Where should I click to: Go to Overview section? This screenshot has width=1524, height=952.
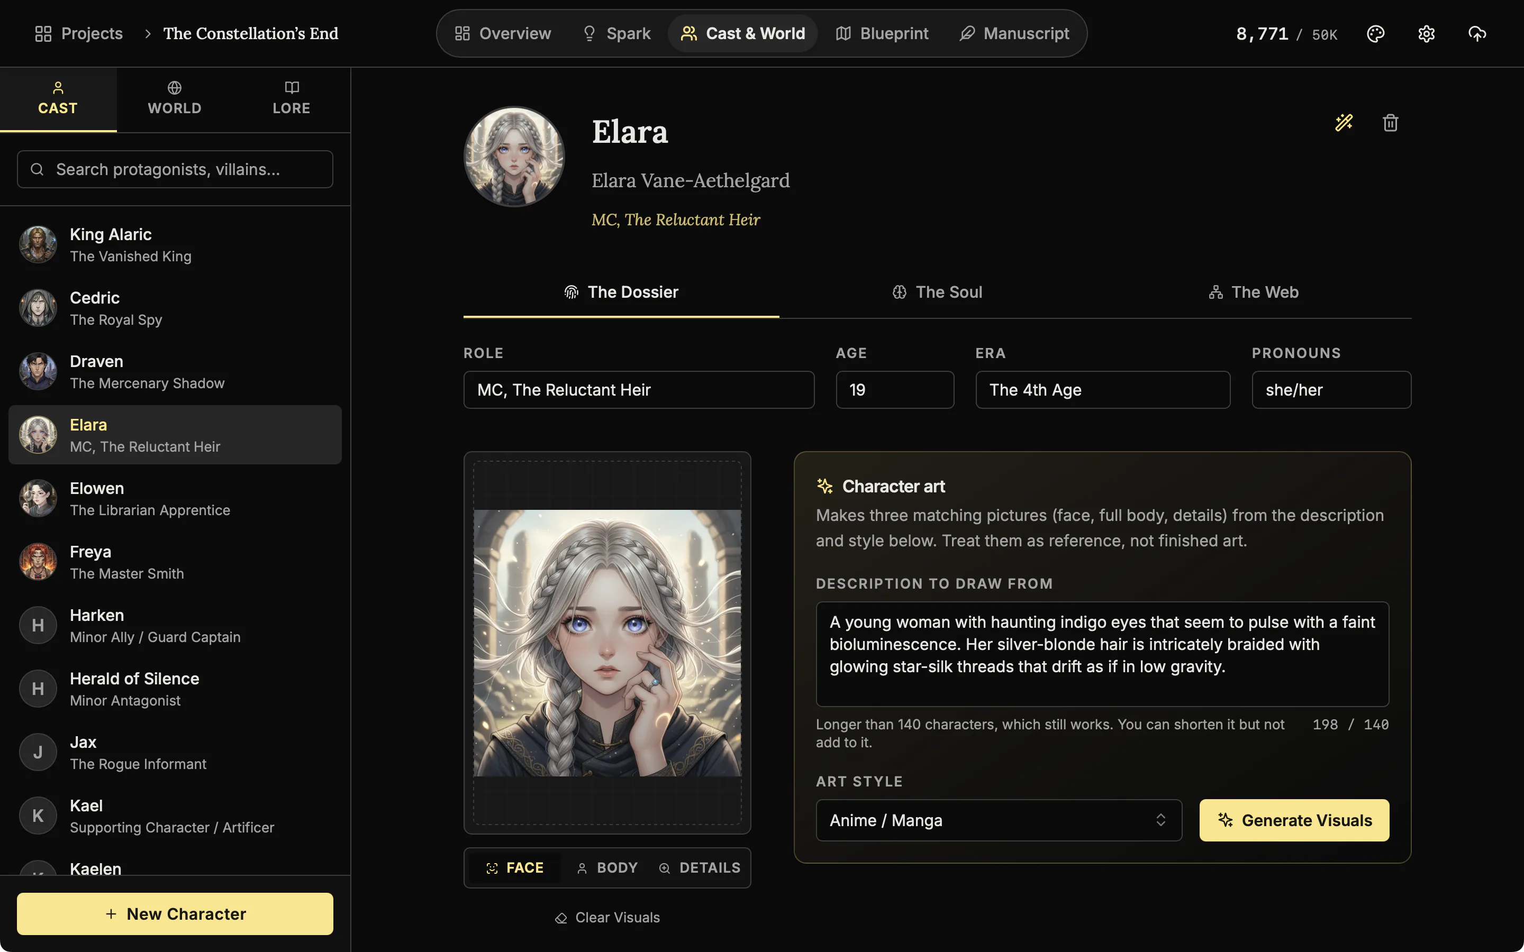(x=503, y=33)
